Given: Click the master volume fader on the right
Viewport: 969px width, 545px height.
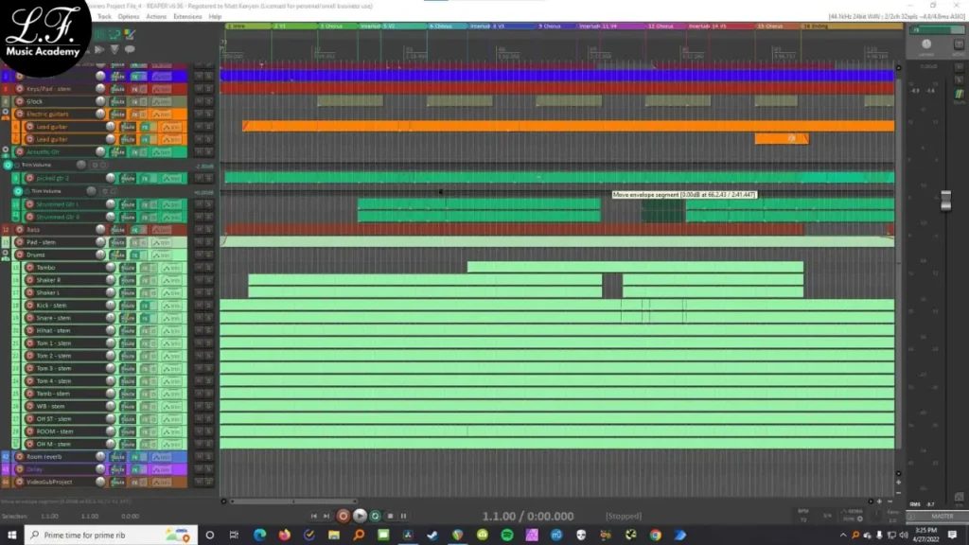Looking at the screenshot, I should coord(945,201).
